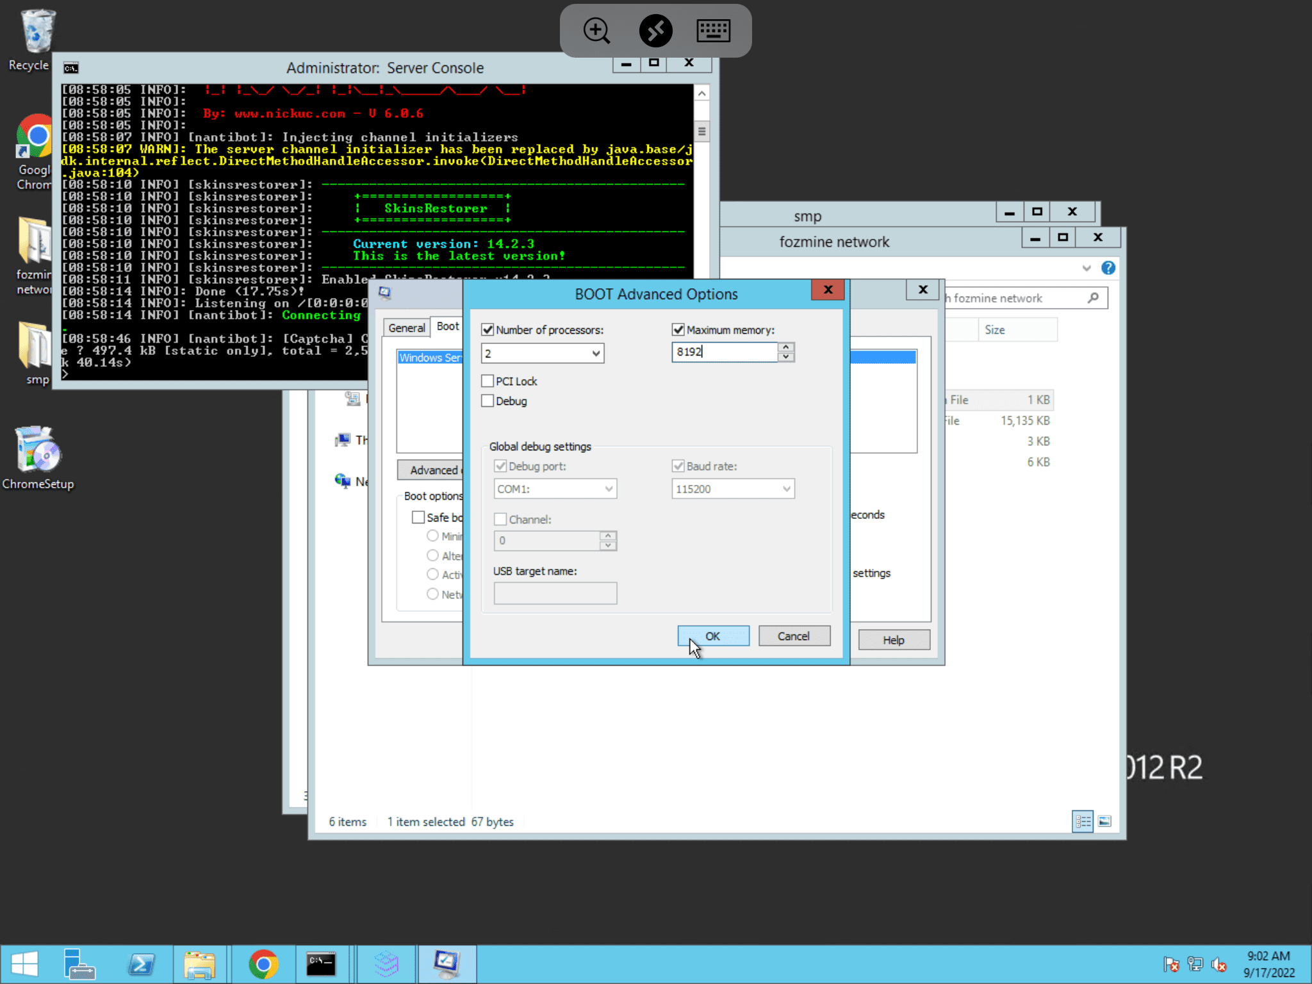Uncheck the Number of processors checkbox
This screenshot has height=984, width=1312.
tap(488, 329)
